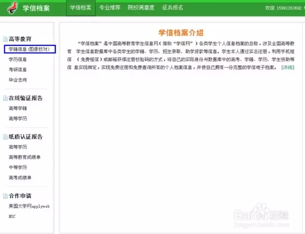Open 学历信息 under 高等教育
Image resolution: width=305 pixels, height=234 pixels.
pos(18,60)
